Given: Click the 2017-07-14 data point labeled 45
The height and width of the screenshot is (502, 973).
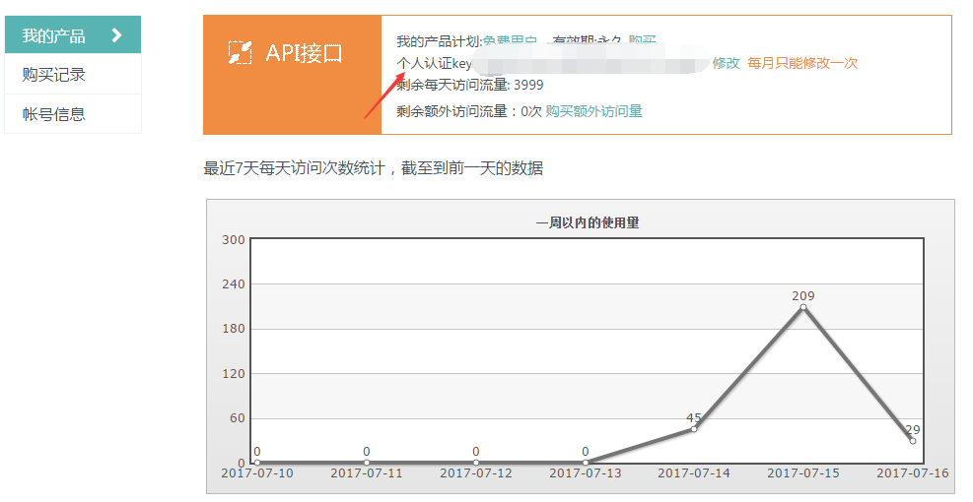Looking at the screenshot, I should (x=694, y=429).
